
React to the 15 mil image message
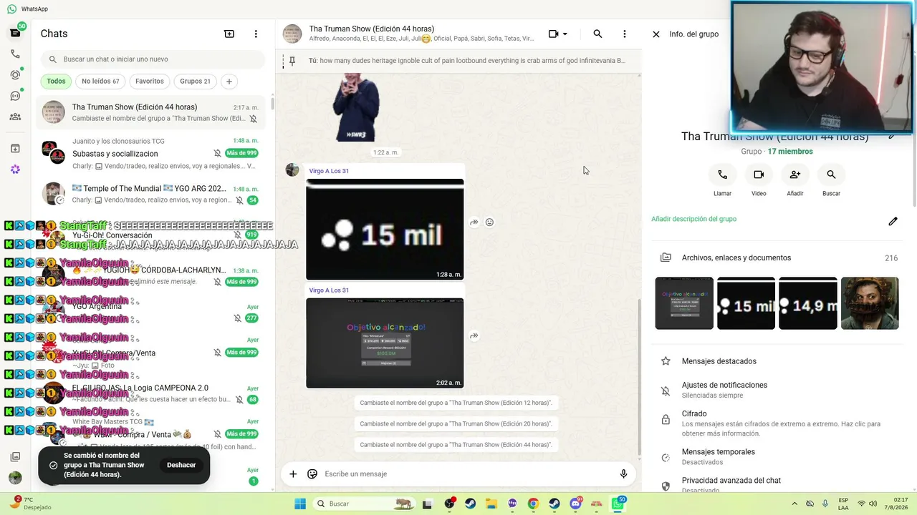coord(489,222)
